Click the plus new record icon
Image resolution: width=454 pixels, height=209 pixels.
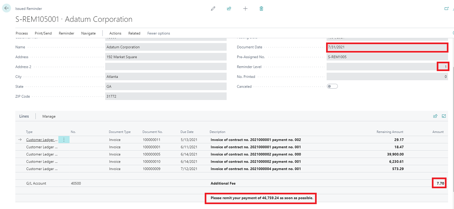click(x=245, y=9)
